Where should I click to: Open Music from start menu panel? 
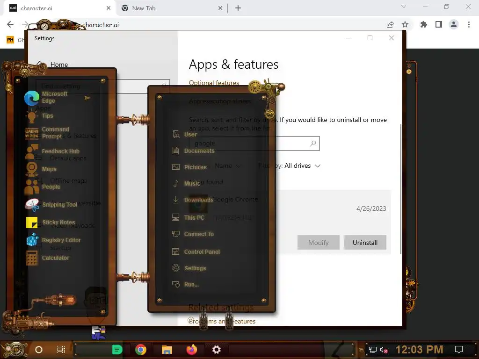tap(186, 183)
